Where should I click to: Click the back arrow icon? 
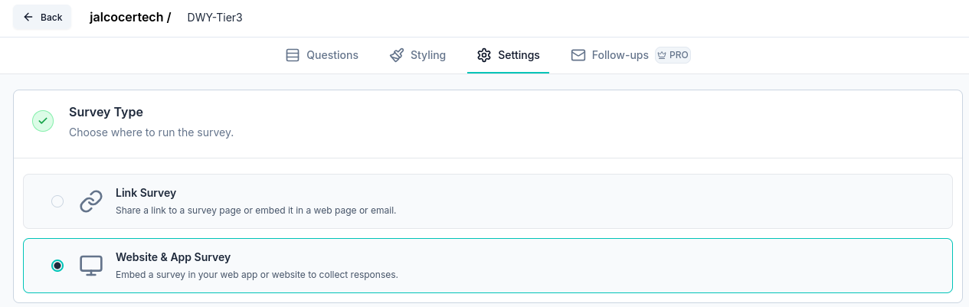tap(28, 17)
